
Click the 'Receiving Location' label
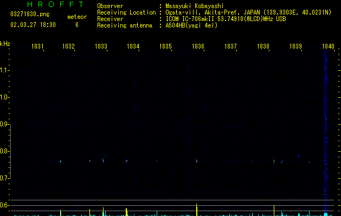click(x=126, y=12)
